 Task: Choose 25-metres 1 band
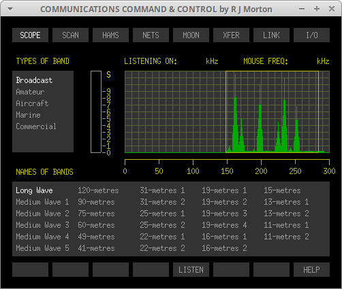[162, 214]
